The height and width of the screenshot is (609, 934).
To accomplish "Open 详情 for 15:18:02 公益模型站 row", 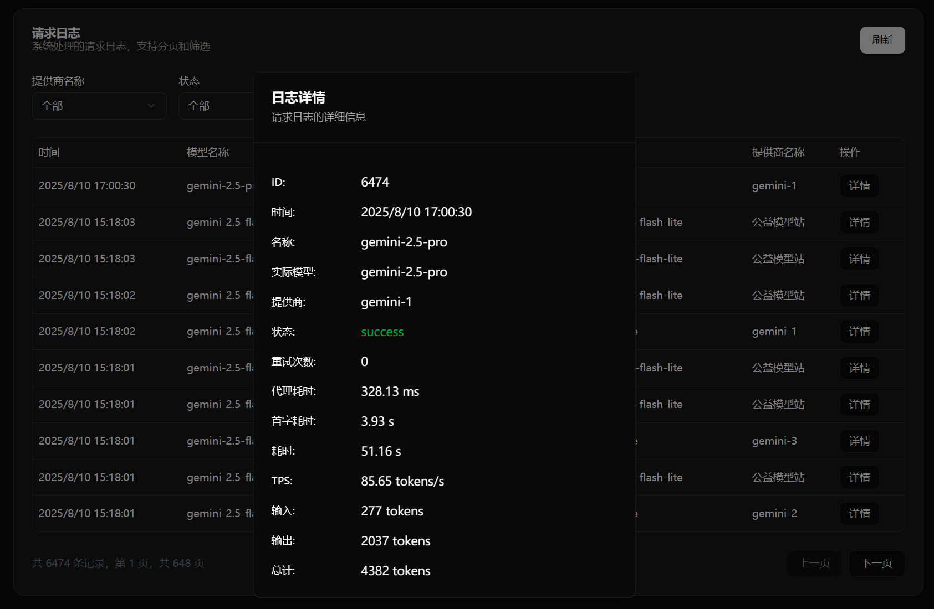I will (x=859, y=296).
